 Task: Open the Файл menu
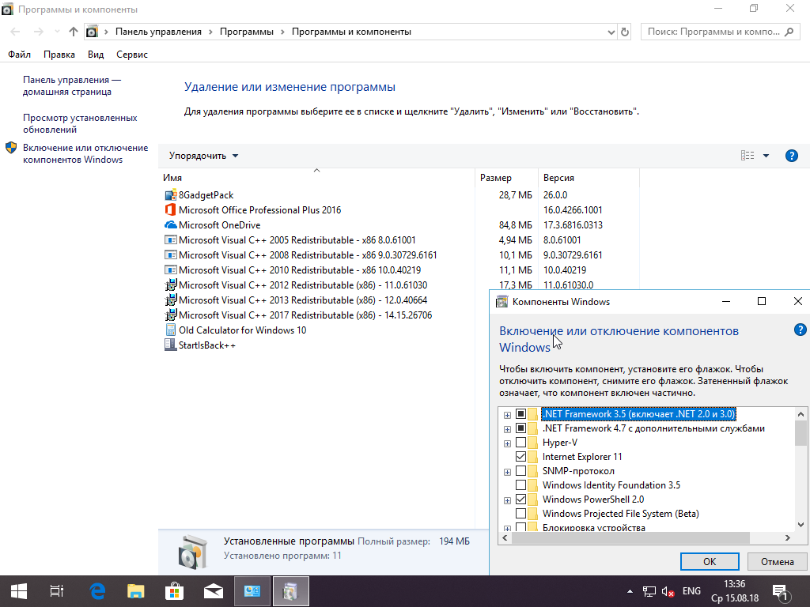point(19,55)
